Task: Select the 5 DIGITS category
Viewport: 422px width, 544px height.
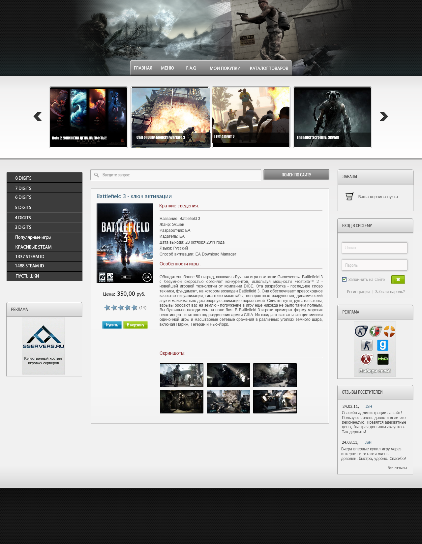Action: (45, 207)
